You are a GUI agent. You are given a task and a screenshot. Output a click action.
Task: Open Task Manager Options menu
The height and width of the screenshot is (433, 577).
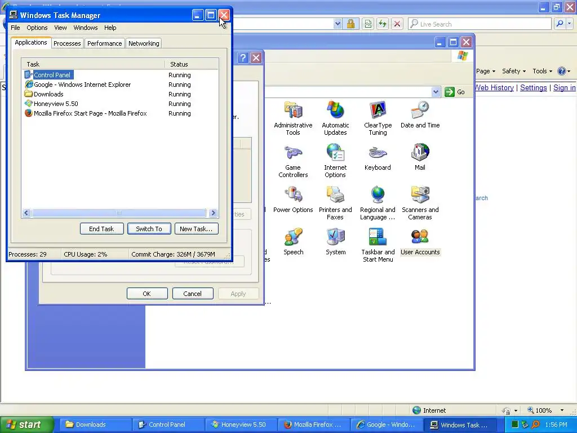coord(37,28)
